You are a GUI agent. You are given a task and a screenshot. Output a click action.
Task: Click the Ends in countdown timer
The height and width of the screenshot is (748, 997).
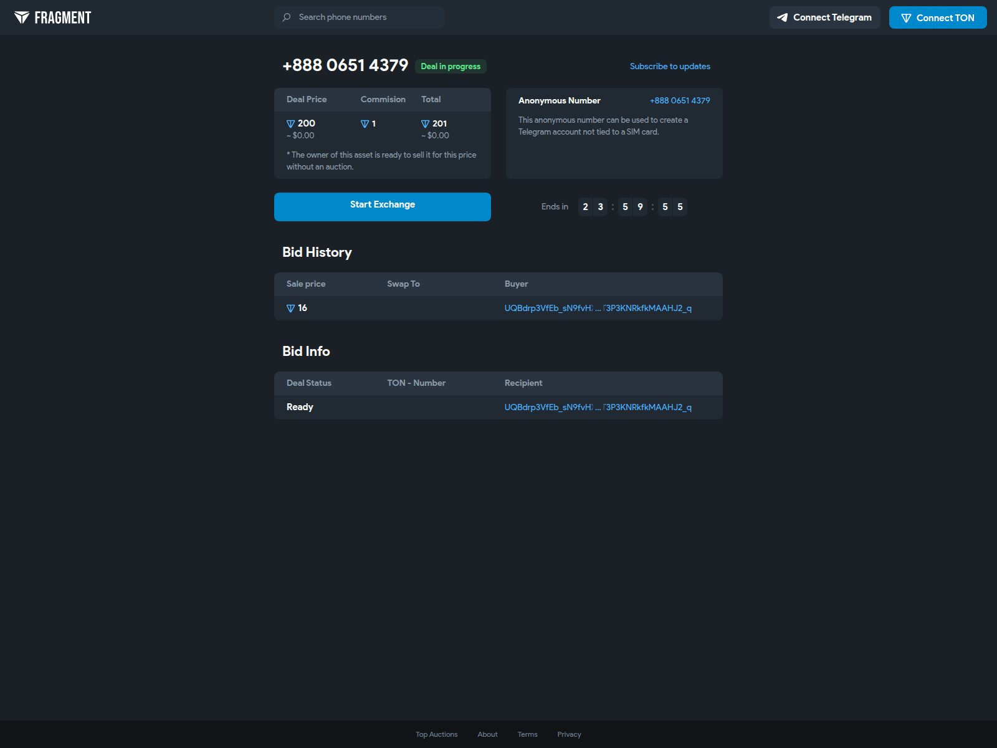(632, 206)
